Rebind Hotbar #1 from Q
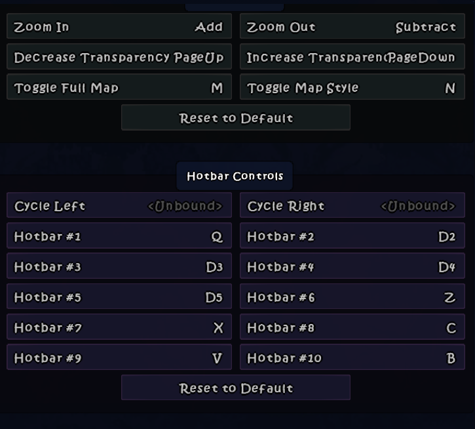Screen dimensions: 475x429 pyautogui.click(x=119, y=236)
